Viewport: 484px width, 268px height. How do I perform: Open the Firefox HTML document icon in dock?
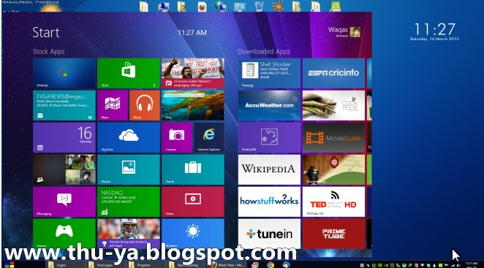pyautogui.click(x=202, y=6)
